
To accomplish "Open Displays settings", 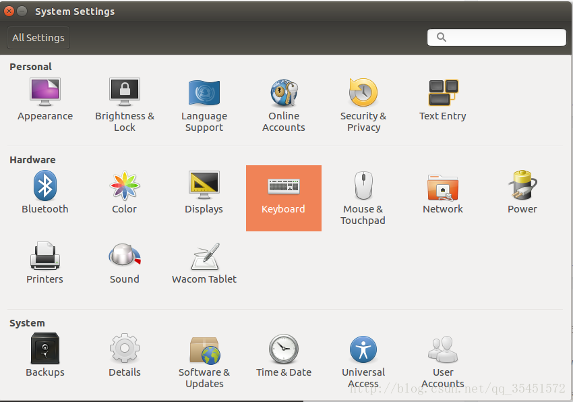I will coord(204,192).
